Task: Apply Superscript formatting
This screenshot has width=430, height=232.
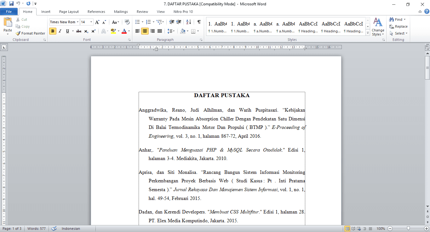Action: tap(94, 31)
